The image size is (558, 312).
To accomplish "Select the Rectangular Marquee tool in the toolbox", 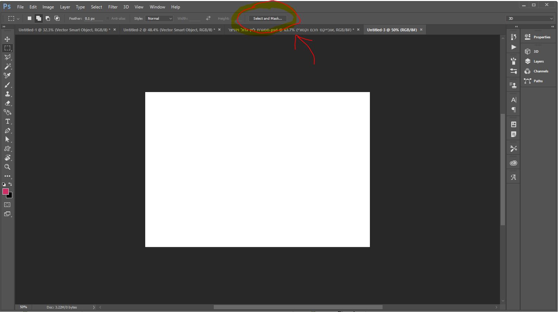I will (x=7, y=48).
